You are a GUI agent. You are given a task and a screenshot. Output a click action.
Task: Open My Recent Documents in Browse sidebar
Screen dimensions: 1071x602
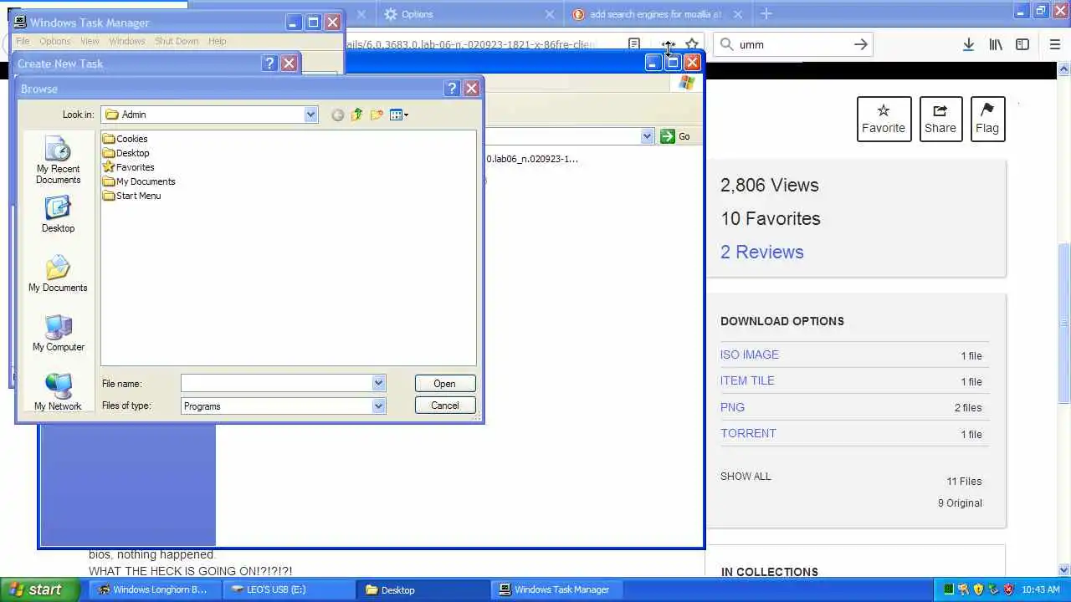tap(58, 161)
